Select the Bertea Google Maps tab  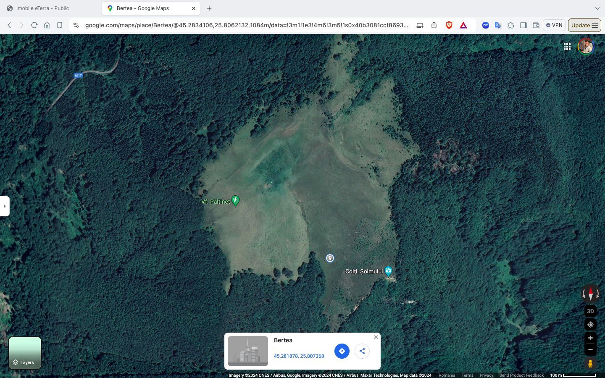tap(143, 8)
